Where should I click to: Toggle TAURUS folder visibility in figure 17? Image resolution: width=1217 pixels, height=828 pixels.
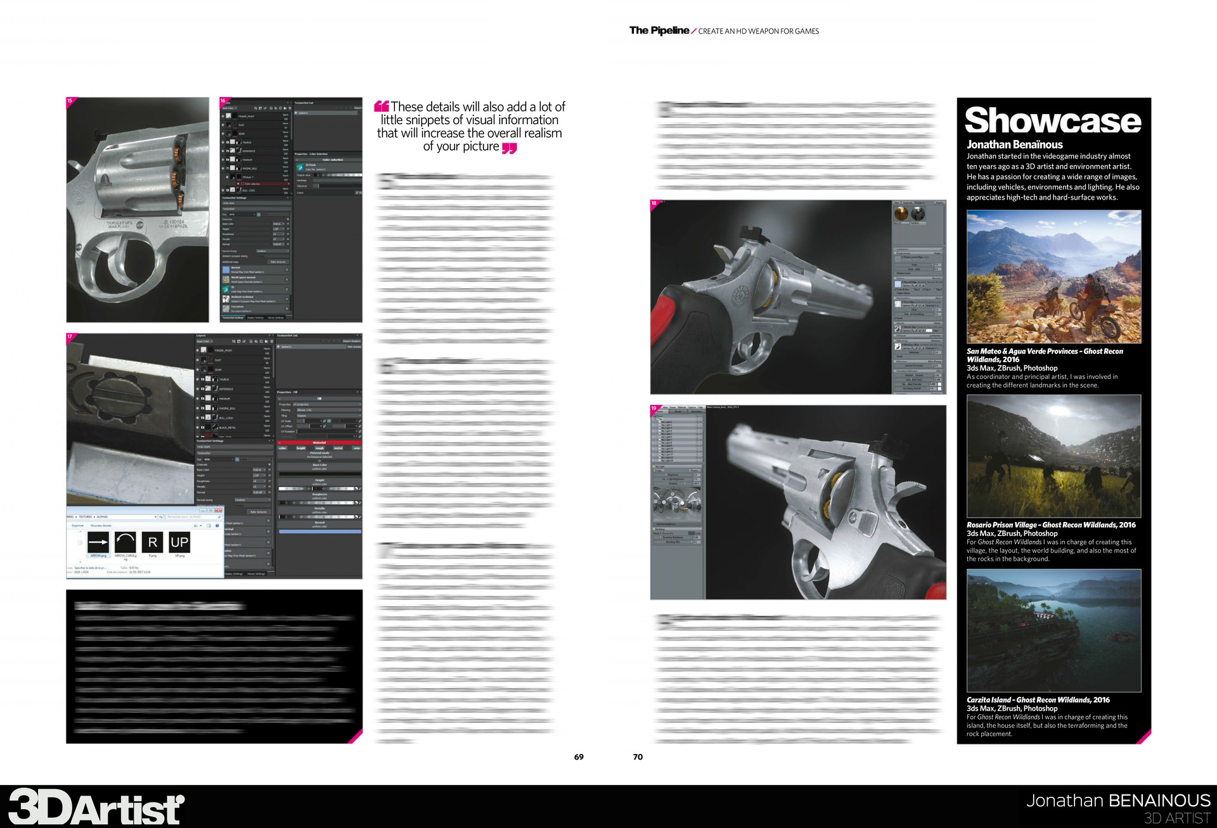[x=198, y=379]
